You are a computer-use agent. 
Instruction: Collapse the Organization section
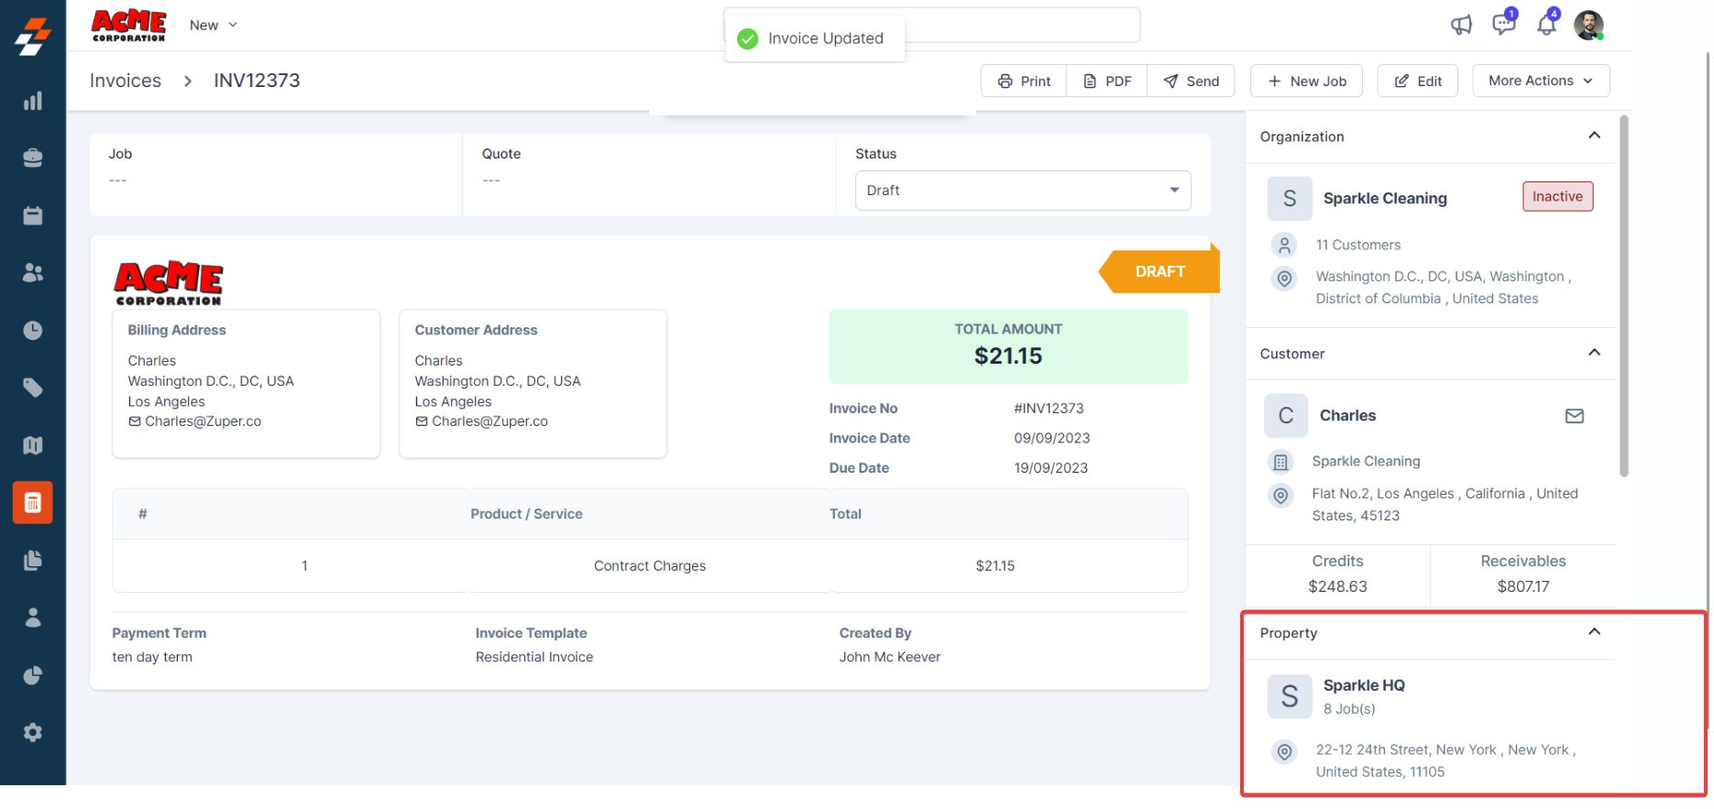(x=1594, y=136)
